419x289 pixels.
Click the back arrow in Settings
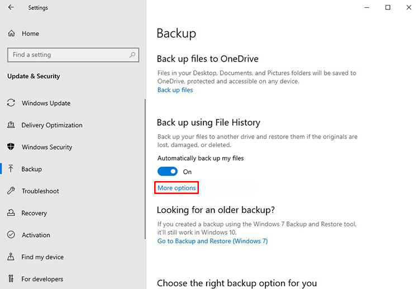pos(11,7)
